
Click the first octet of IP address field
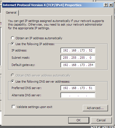pyautogui.click(x=65, y=50)
